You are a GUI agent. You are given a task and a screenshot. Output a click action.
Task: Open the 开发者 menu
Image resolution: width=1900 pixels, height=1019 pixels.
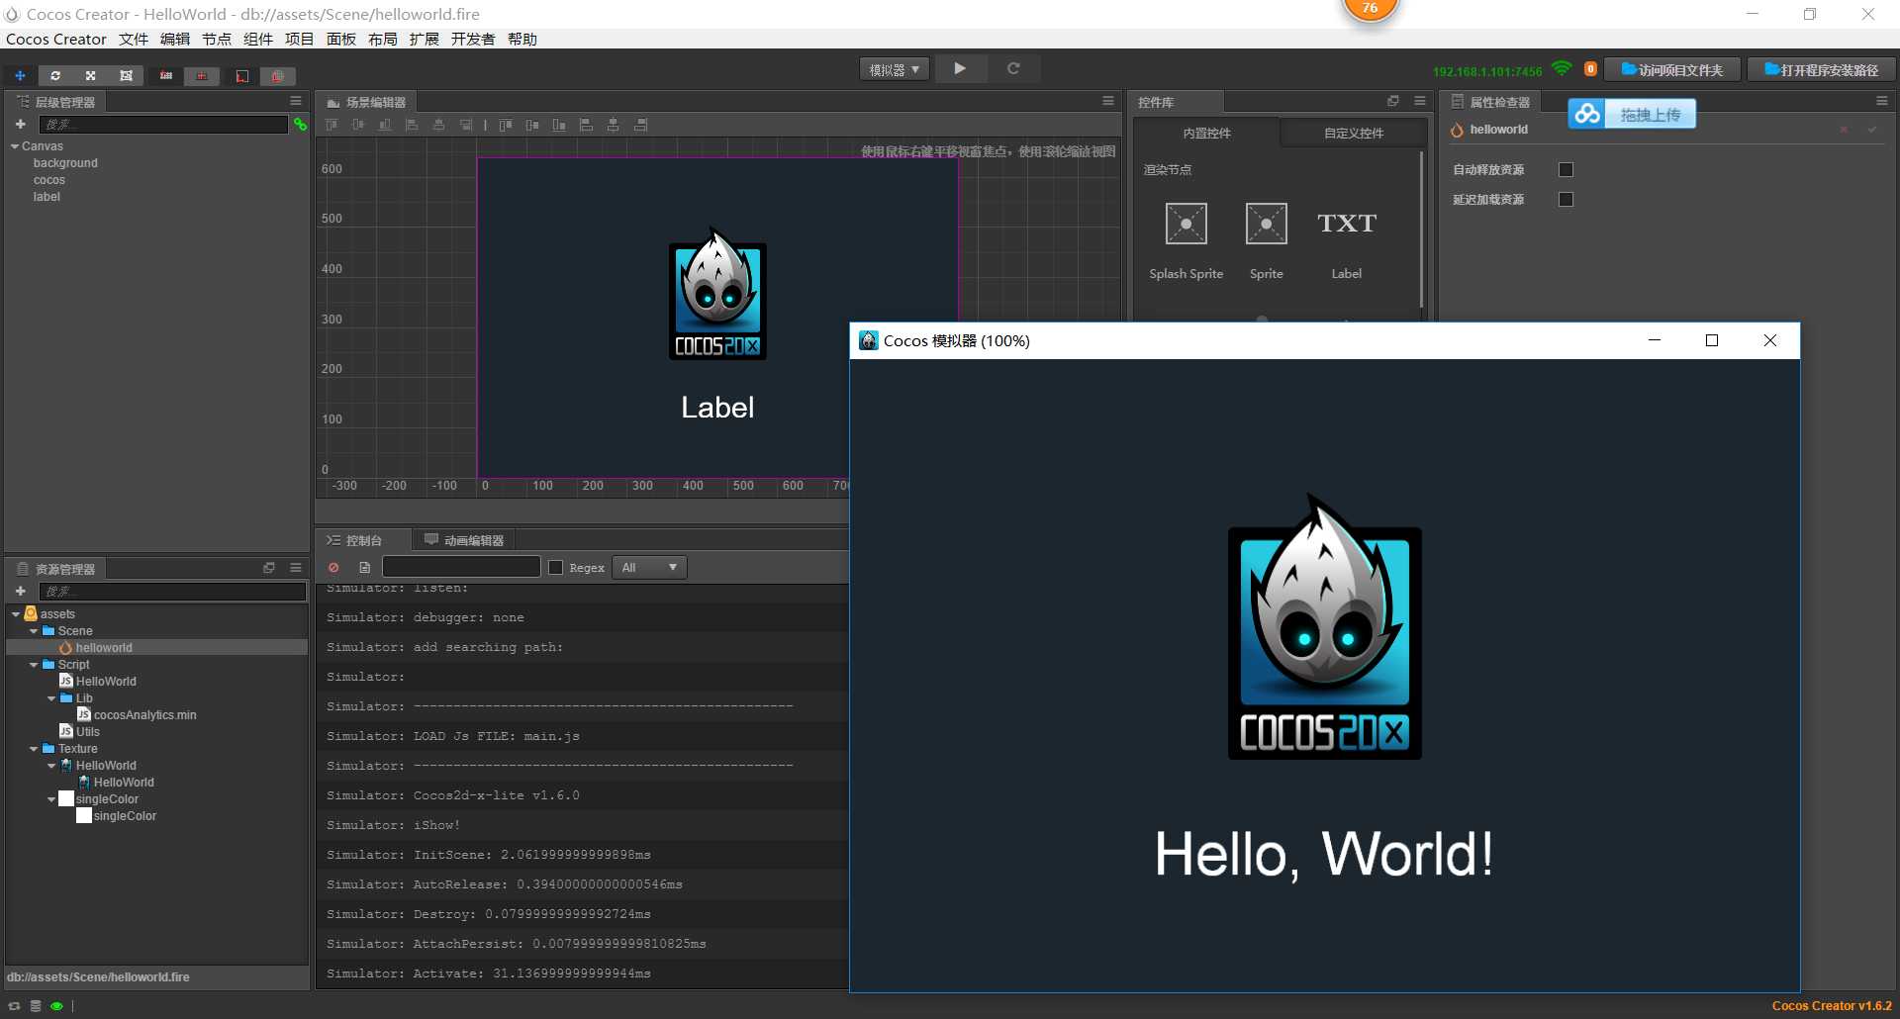pos(473,40)
